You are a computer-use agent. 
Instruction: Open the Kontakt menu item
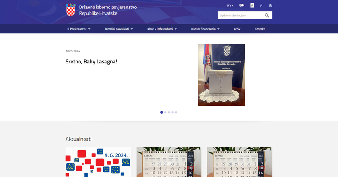[x=259, y=29]
